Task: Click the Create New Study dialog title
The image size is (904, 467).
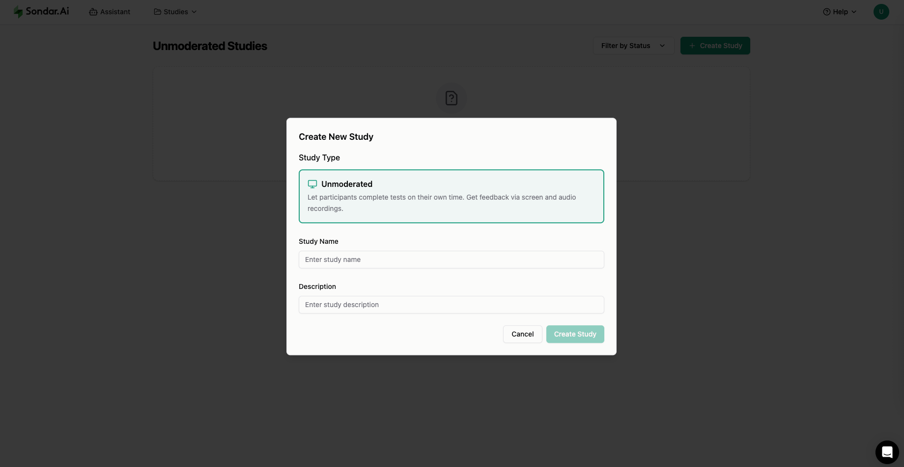Action: pos(336,137)
